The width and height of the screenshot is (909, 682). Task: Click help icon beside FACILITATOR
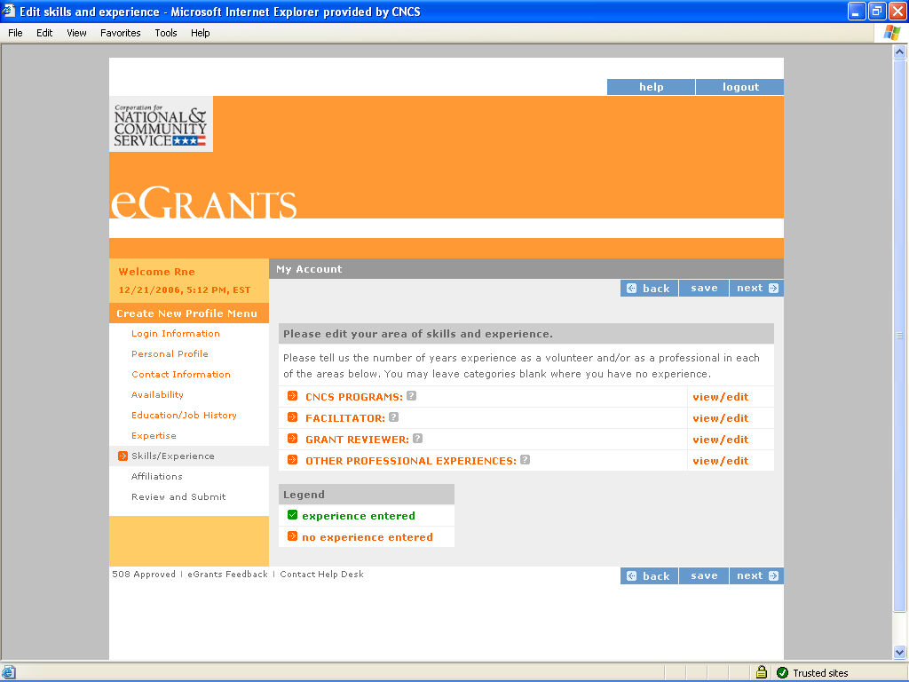point(394,417)
